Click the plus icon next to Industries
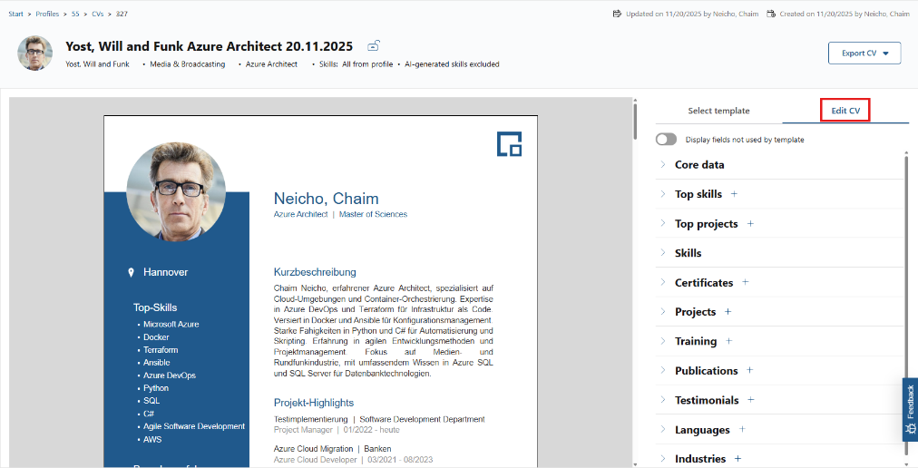Image resolution: width=918 pixels, height=468 pixels. point(737,459)
